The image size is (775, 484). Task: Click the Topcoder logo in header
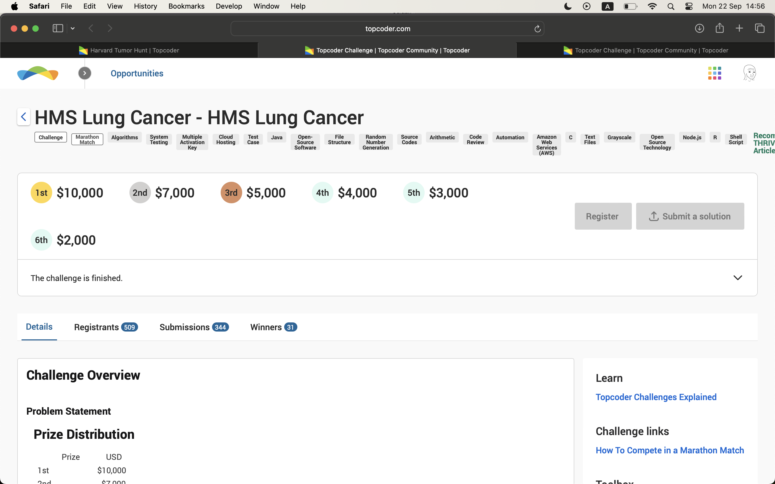coord(38,73)
